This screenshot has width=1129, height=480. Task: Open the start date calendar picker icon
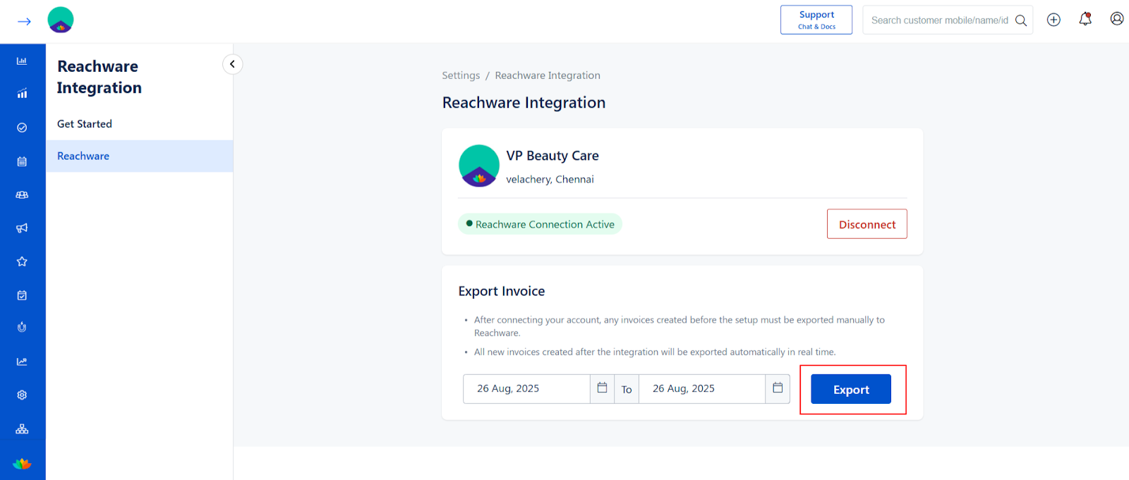point(602,388)
